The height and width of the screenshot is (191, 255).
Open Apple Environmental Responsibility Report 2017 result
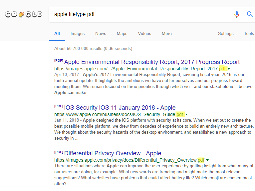click(x=152, y=62)
